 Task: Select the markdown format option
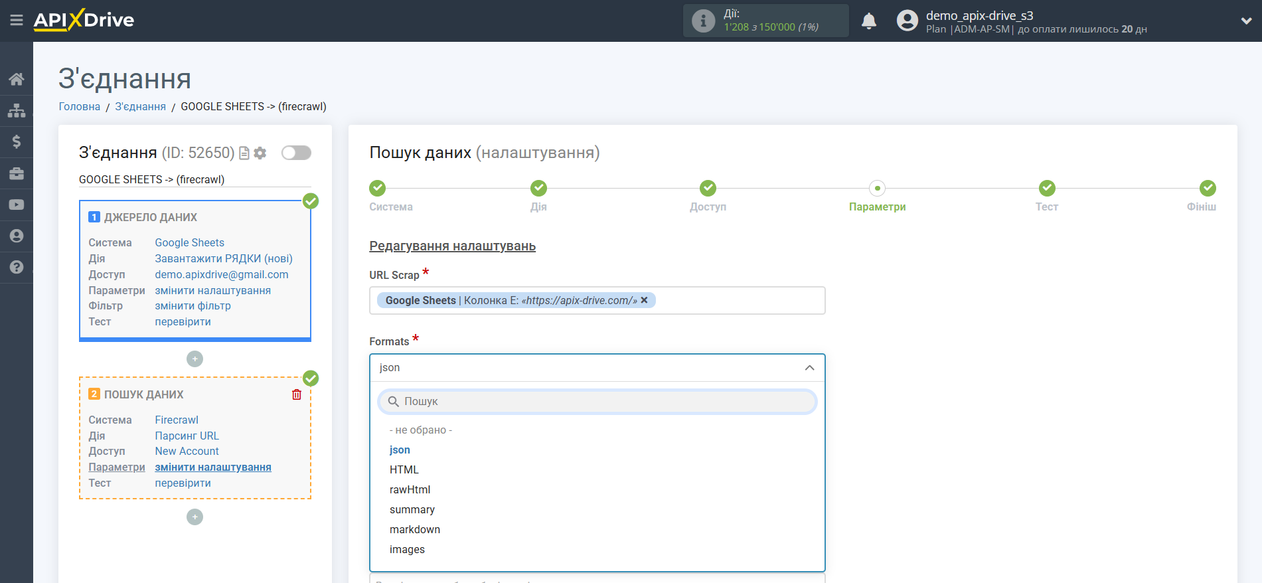[415, 530]
